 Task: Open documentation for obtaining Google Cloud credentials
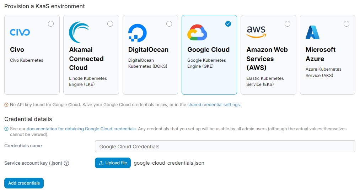pos(81,129)
